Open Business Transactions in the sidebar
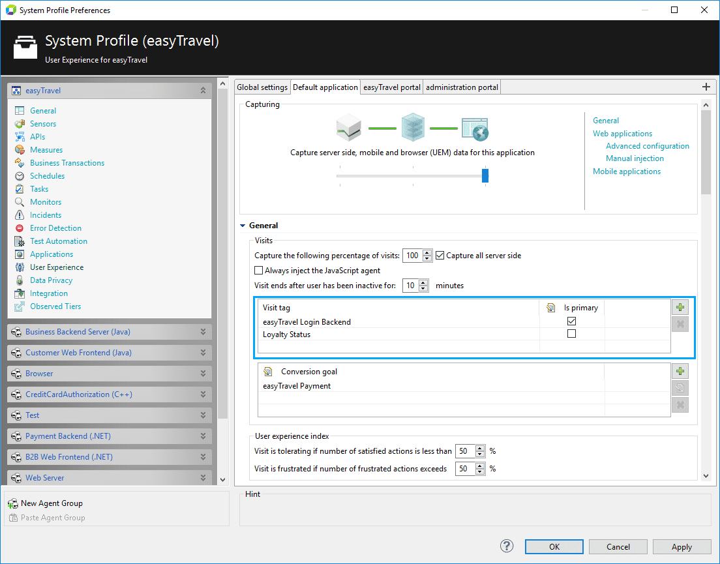This screenshot has height=564, width=720. click(x=67, y=163)
